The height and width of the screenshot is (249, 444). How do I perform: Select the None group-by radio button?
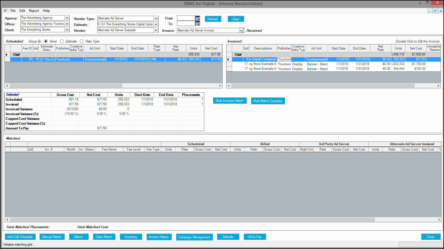(46, 41)
